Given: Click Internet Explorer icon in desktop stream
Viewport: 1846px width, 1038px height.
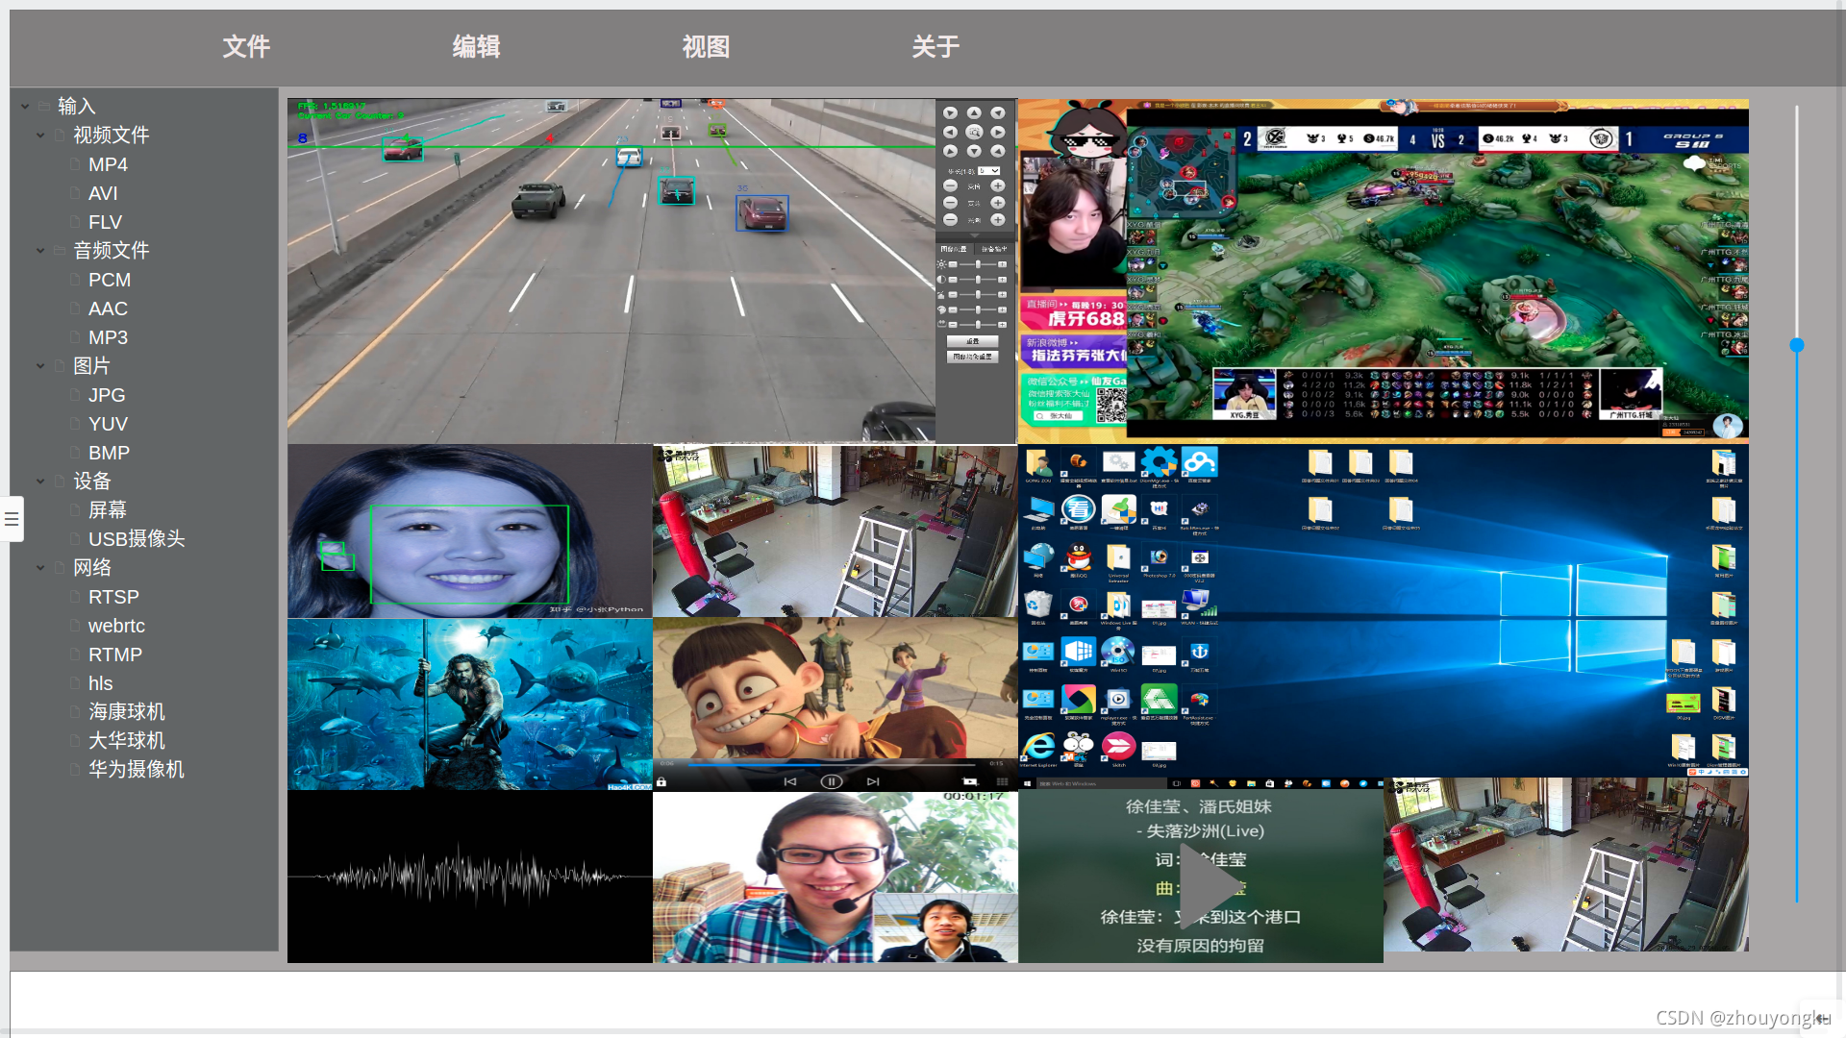Looking at the screenshot, I should [1038, 748].
